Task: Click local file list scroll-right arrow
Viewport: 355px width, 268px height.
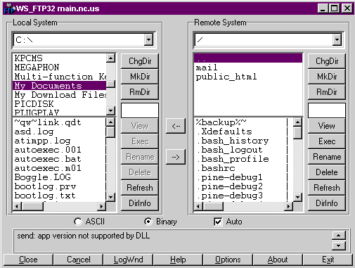Action: point(101,206)
